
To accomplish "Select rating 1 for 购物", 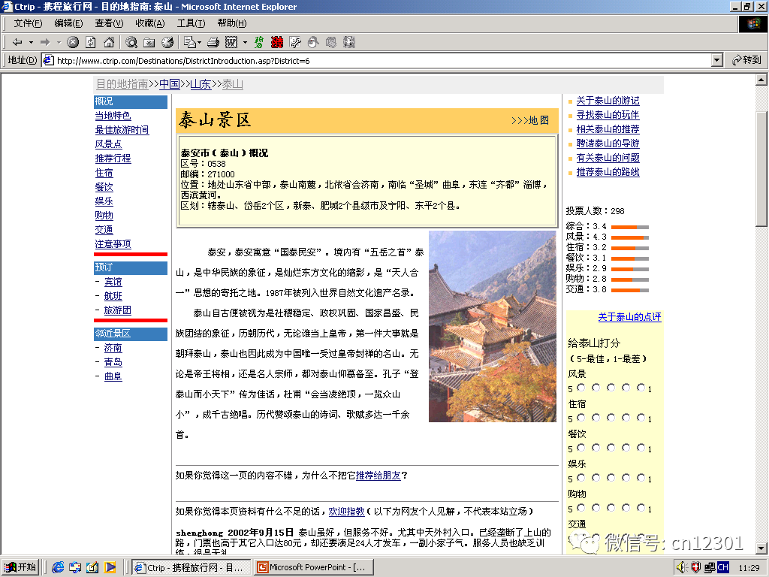I will 641,507.
